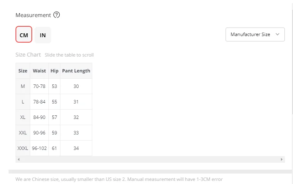Expand the dropdown chevron next to Manufacturer Size

coord(277,34)
